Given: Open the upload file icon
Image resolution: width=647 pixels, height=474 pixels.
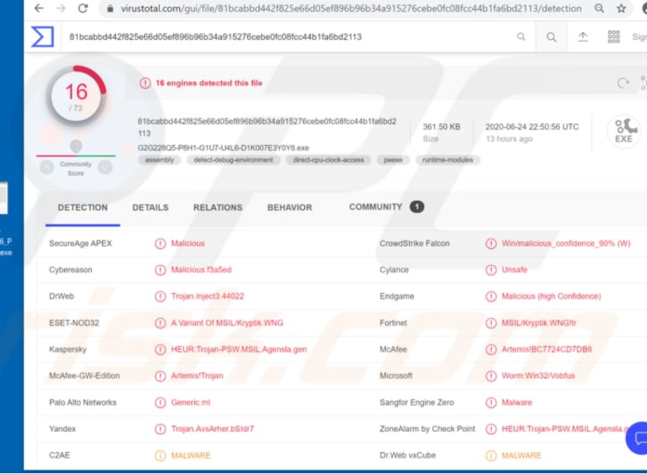Looking at the screenshot, I should (x=583, y=36).
